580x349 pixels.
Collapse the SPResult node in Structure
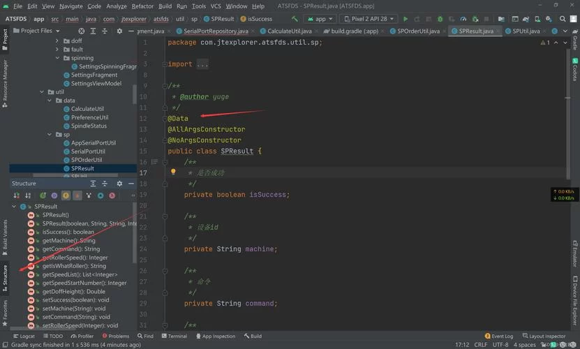14,207
